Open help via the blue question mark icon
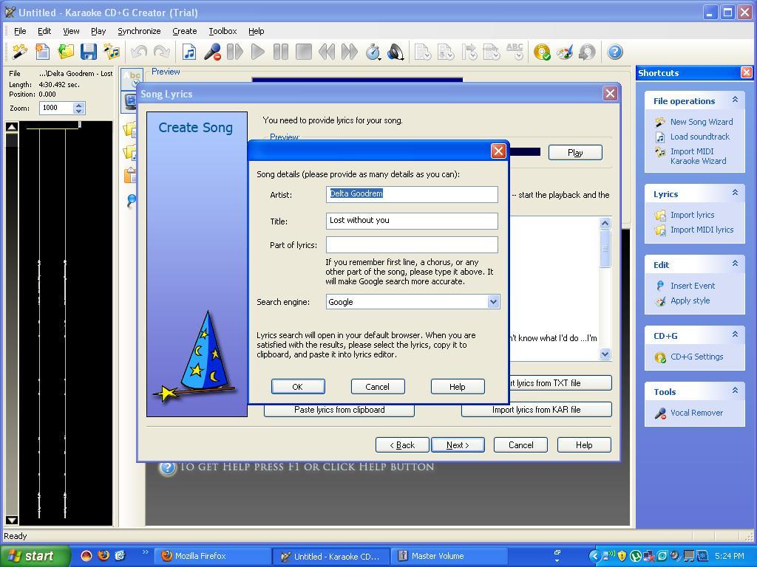Viewport: 757px width, 567px height. (x=614, y=52)
